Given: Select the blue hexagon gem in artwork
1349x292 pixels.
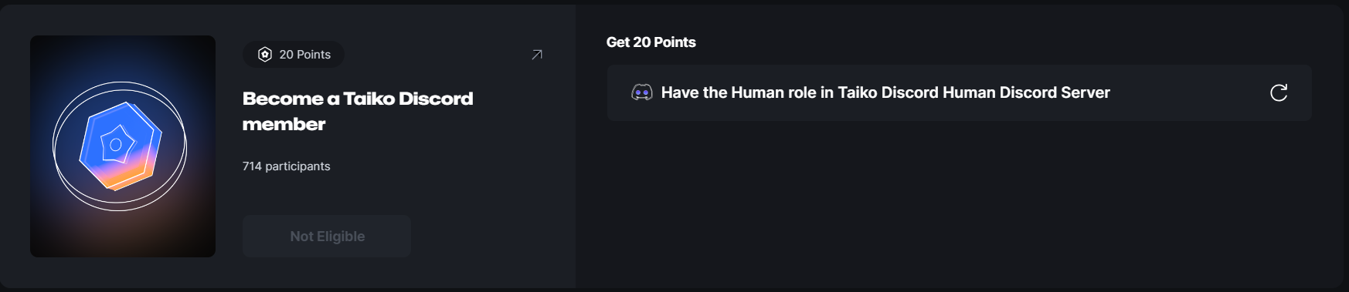Looking at the screenshot, I should 120,145.
